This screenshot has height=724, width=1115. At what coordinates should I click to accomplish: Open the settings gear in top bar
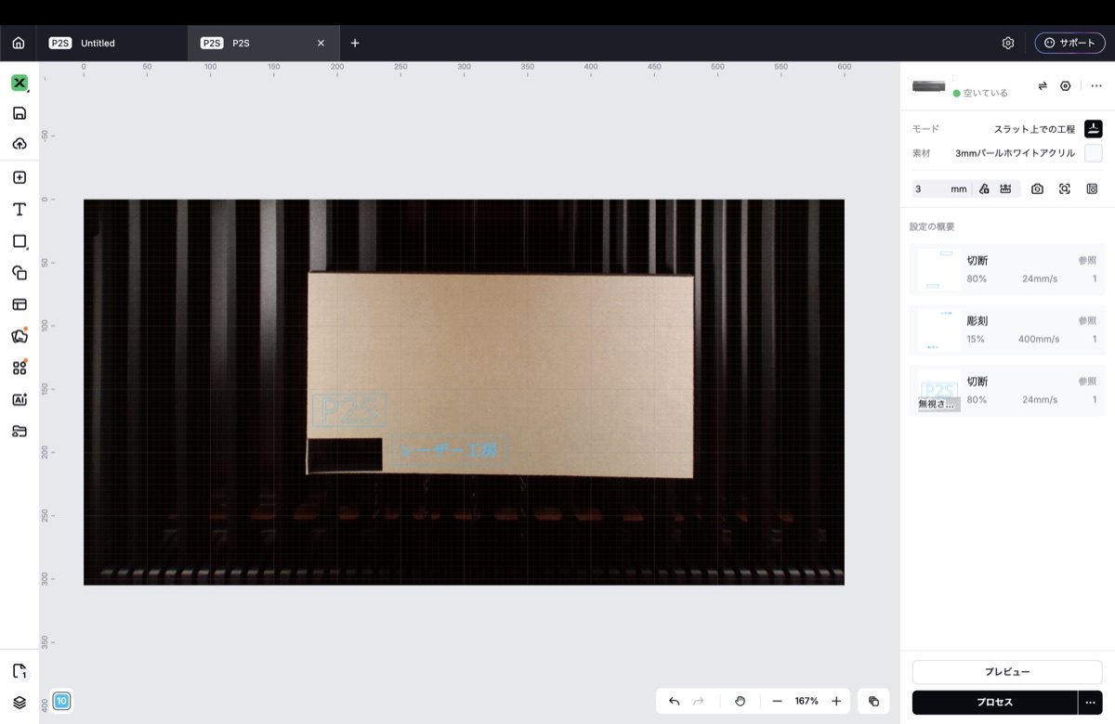click(1008, 43)
